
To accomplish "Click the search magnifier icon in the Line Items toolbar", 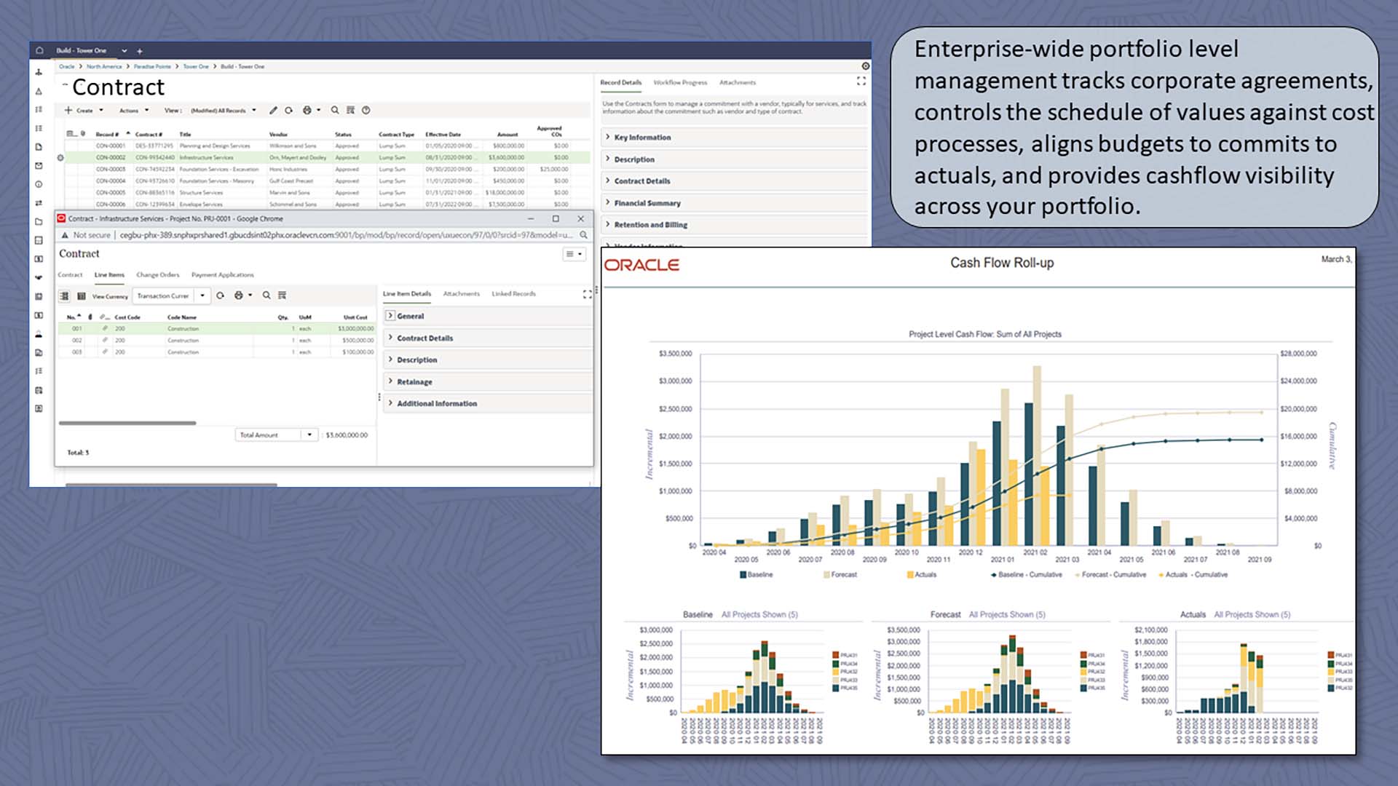I will [266, 295].
